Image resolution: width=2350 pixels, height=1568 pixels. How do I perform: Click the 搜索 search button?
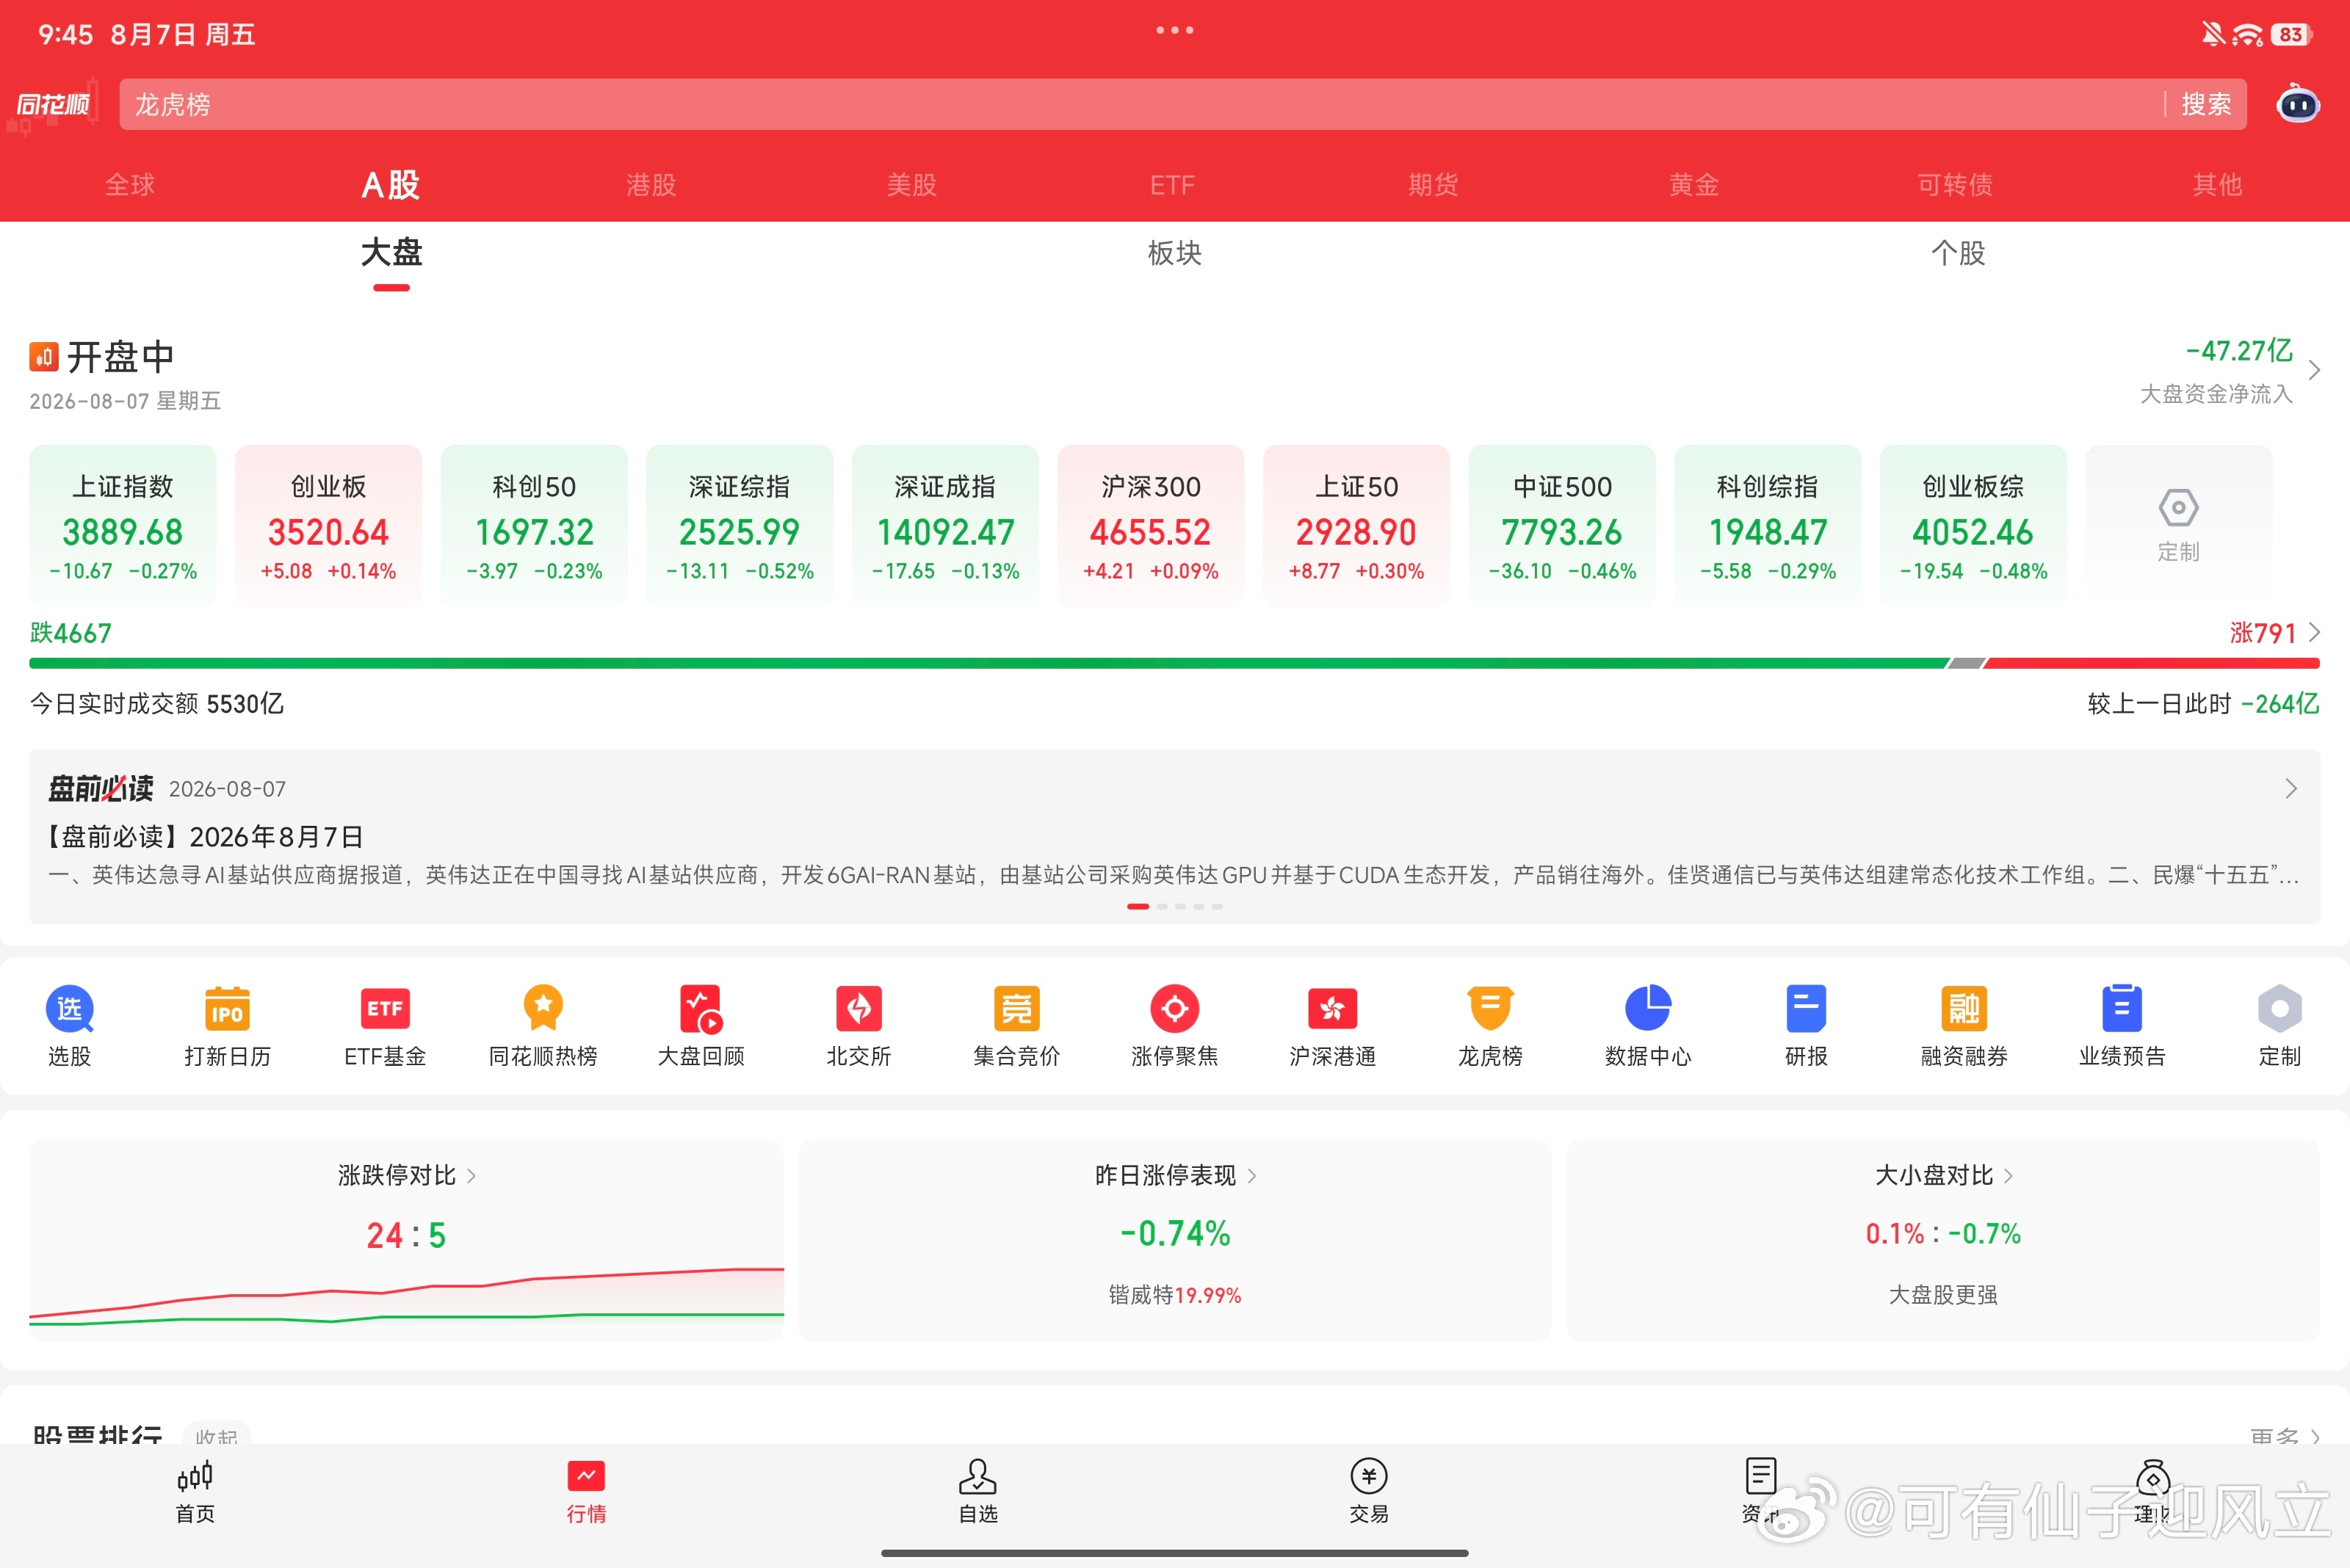click(x=2206, y=104)
